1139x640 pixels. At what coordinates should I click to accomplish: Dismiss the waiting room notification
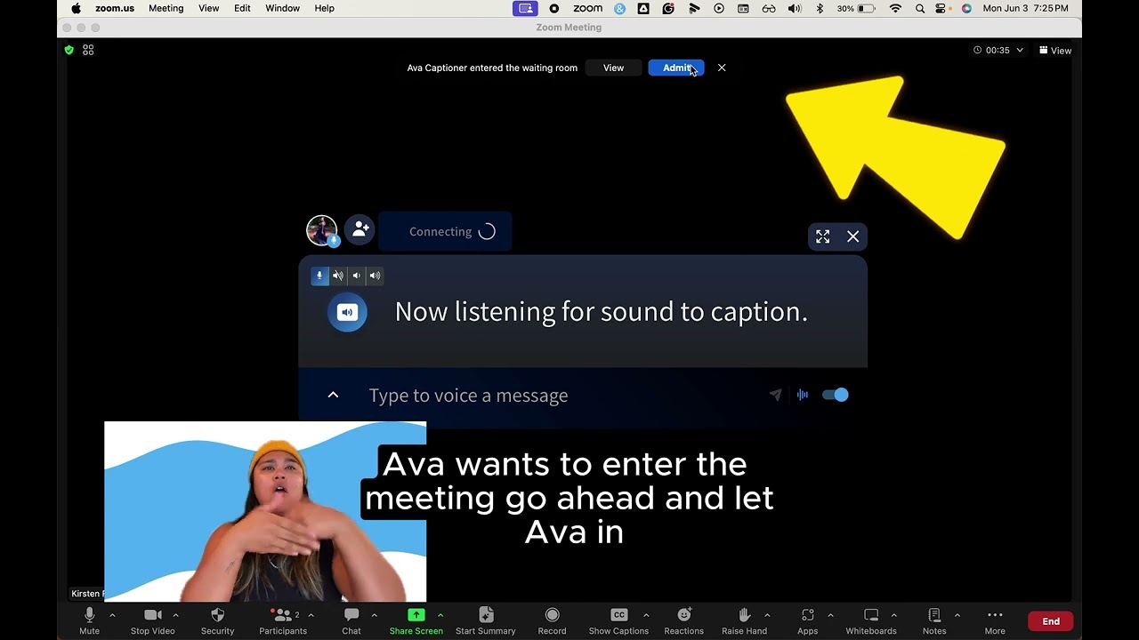point(722,68)
